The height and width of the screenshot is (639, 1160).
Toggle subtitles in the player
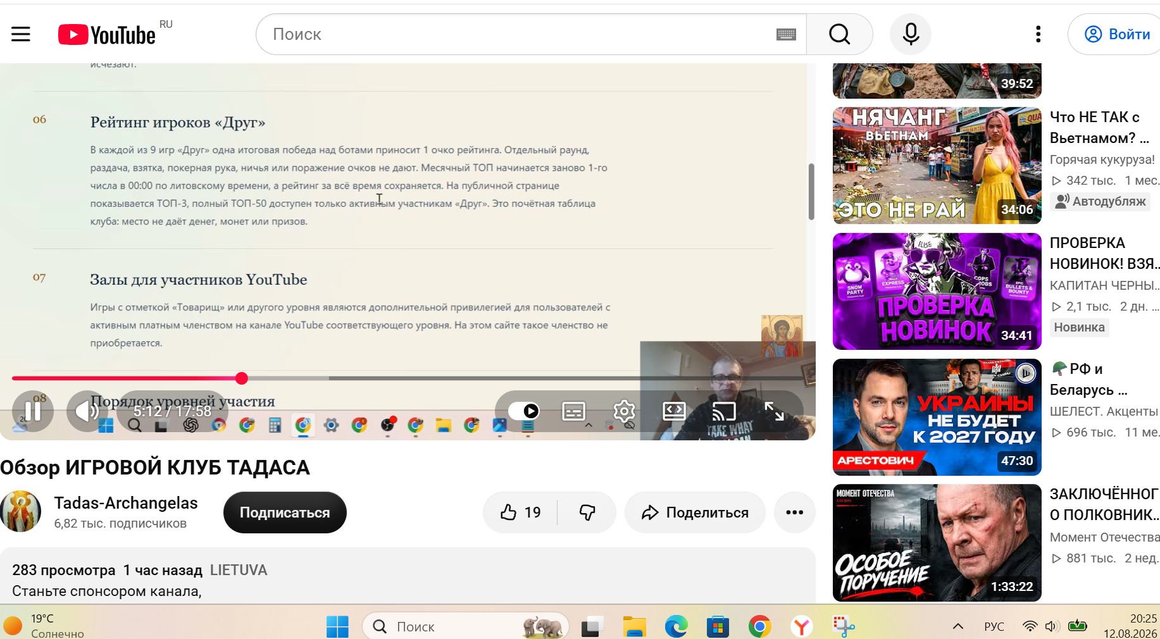click(574, 411)
